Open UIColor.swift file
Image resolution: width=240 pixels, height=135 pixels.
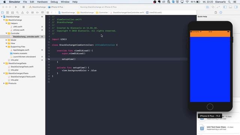pyautogui.click(x=19, y=30)
